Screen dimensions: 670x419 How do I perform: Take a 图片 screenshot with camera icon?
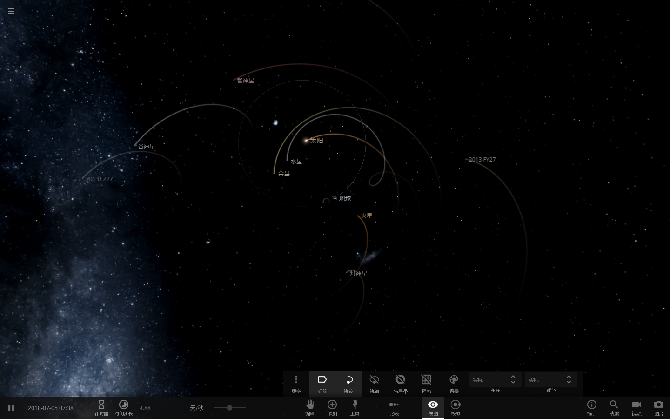659,407
